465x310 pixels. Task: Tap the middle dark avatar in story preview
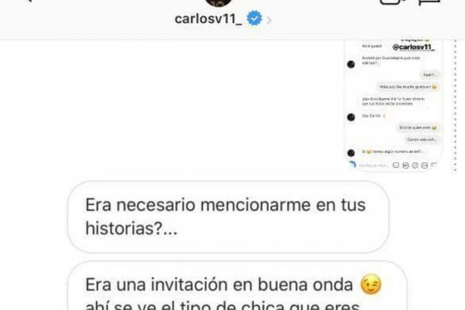coord(351,117)
